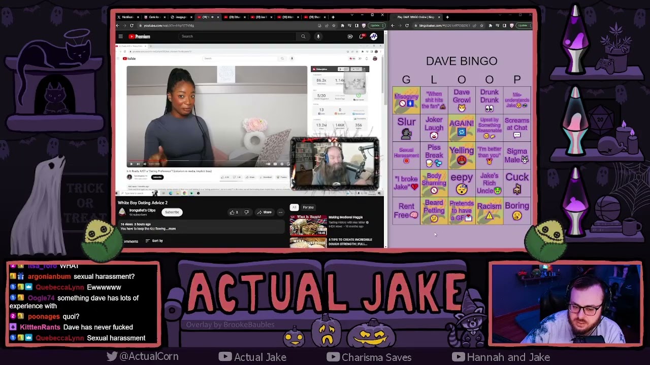650x365 pixels.
Task: Mark the Cuck bingo square
Action: coord(517,183)
